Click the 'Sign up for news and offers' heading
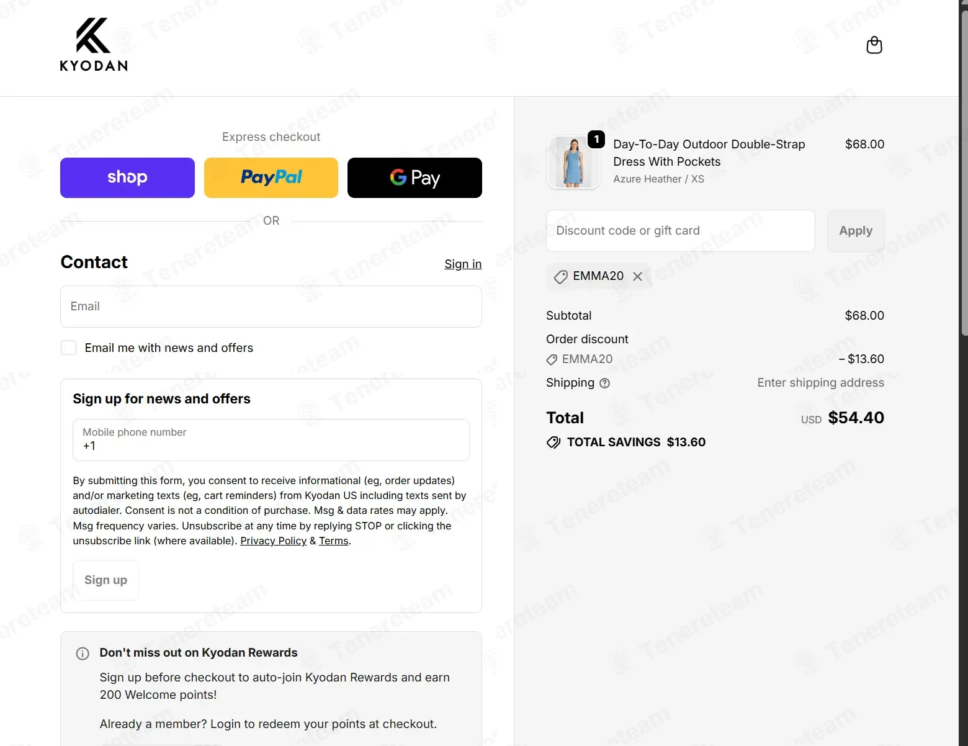Viewport: 968px width, 746px height. (161, 399)
